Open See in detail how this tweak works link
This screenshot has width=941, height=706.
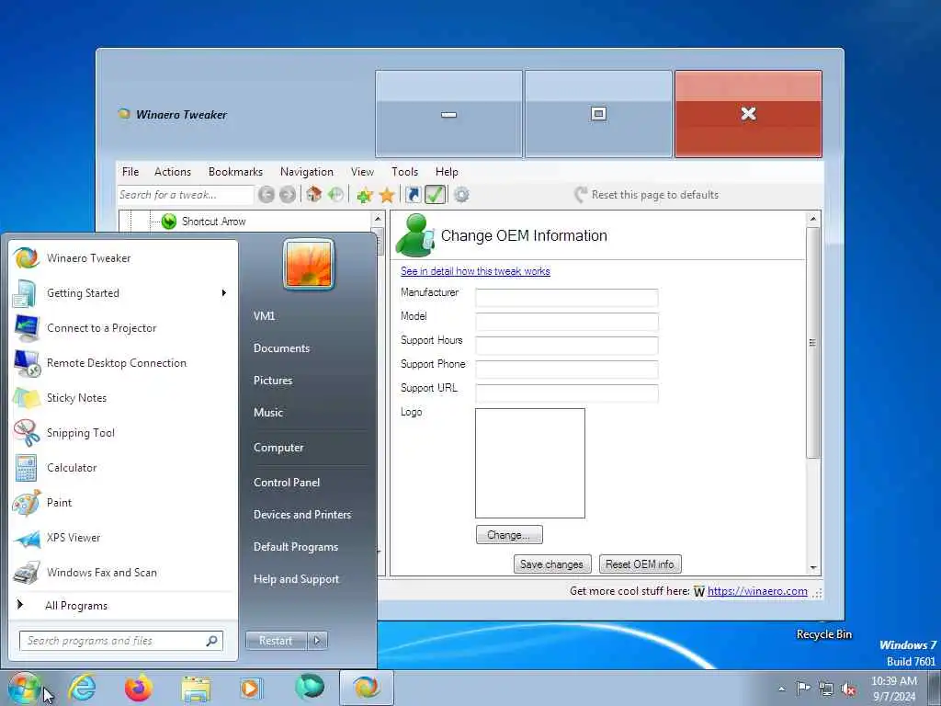(x=475, y=271)
